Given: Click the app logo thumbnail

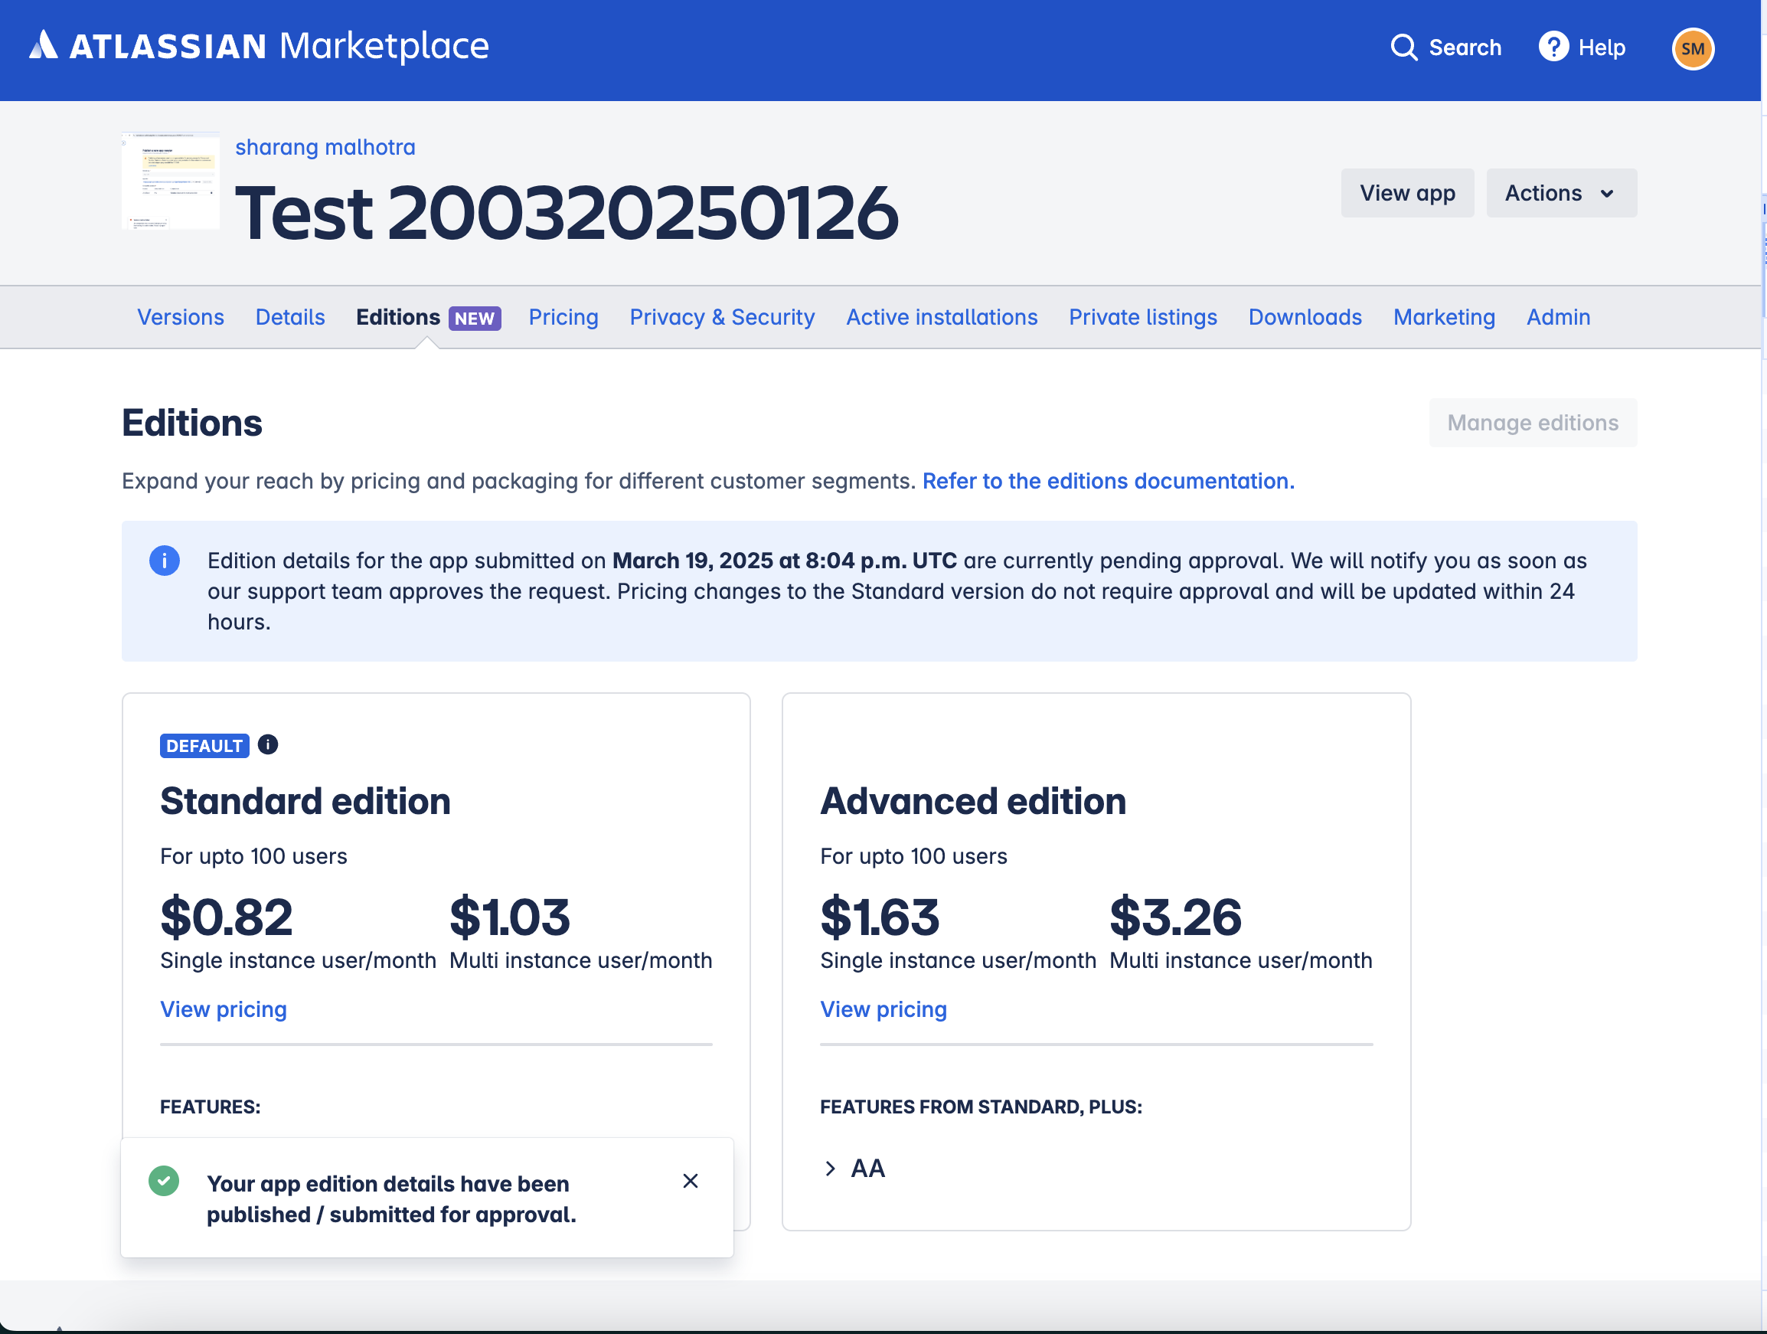Looking at the screenshot, I should [170, 181].
